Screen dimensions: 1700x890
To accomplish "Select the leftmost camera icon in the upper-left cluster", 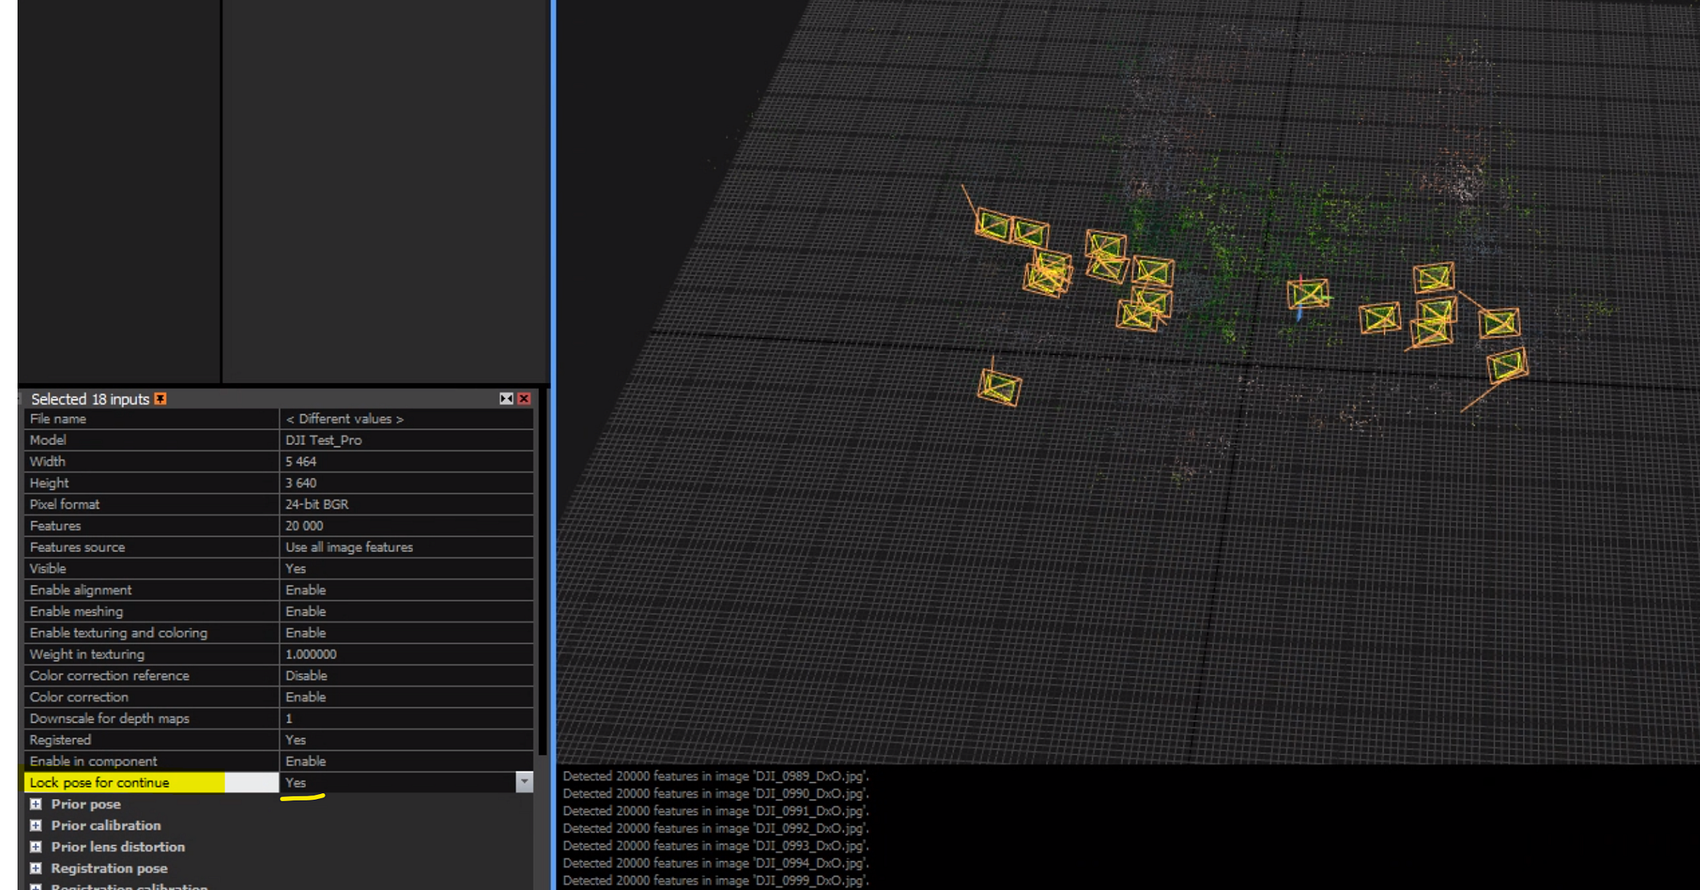I will pos(992,225).
